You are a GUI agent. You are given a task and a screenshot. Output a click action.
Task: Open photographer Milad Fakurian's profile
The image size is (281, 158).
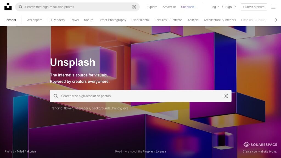(26, 151)
